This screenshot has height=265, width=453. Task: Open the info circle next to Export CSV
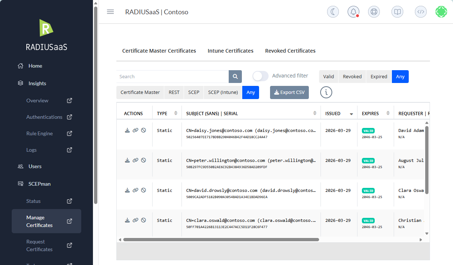(x=326, y=92)
